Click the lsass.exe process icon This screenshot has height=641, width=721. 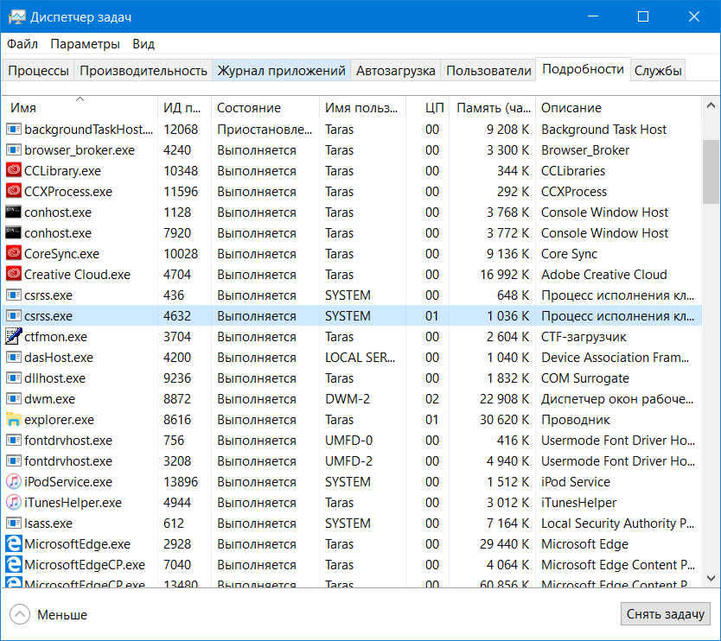tap(13, 523)
